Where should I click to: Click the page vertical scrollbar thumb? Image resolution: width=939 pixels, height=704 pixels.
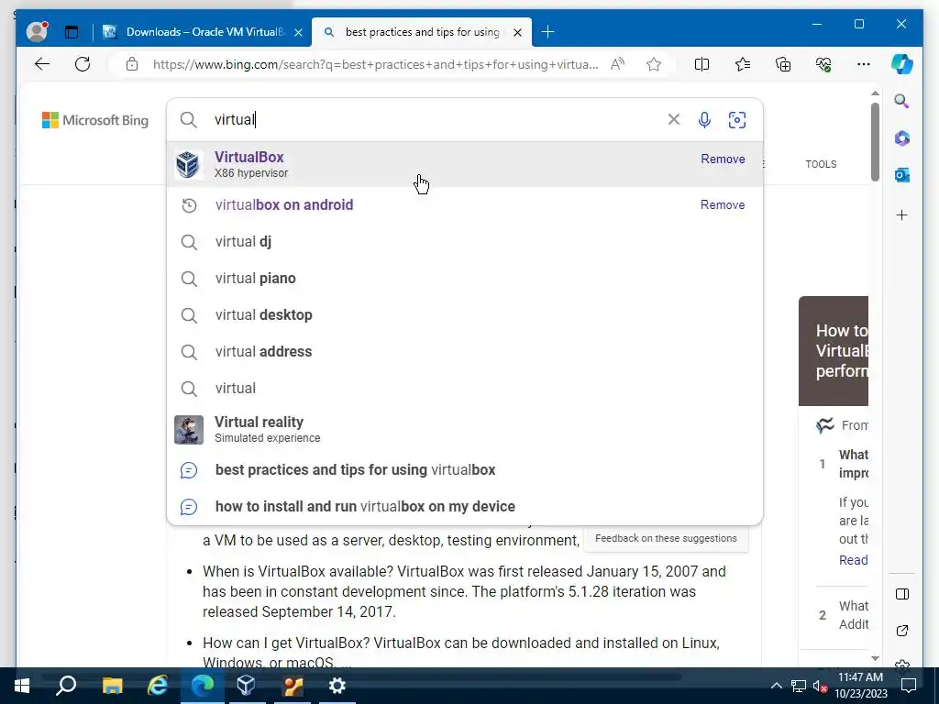[875, 142]
